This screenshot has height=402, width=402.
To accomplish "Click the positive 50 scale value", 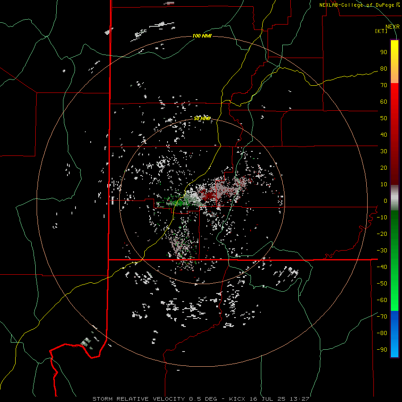I will click(x=384, y=118).
